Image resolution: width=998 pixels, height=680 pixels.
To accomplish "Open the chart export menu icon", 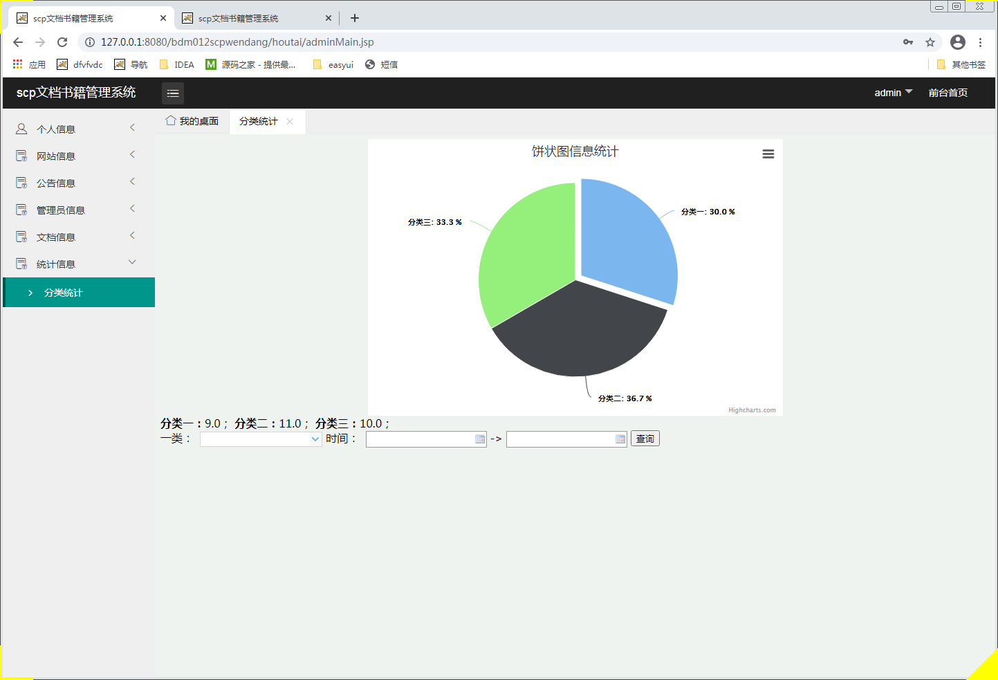I will click(768, 154).
